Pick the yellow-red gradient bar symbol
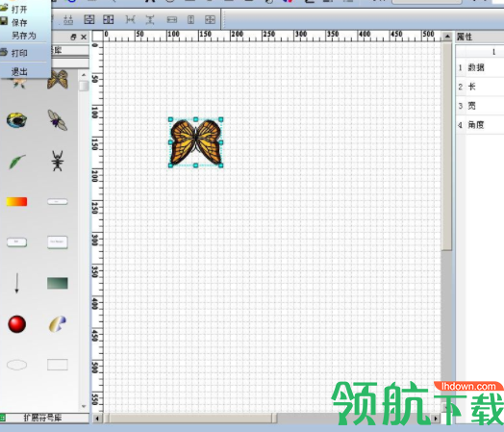This screenshot has height=432, width=504. (x=16, y=201)
